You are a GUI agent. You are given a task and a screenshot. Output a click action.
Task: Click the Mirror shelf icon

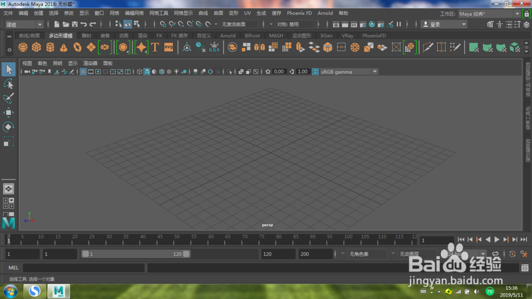click(x=260, y=47)
